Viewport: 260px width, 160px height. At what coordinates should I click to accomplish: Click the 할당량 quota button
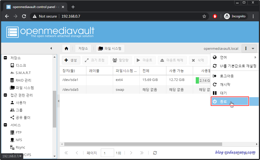coord(121,60)
